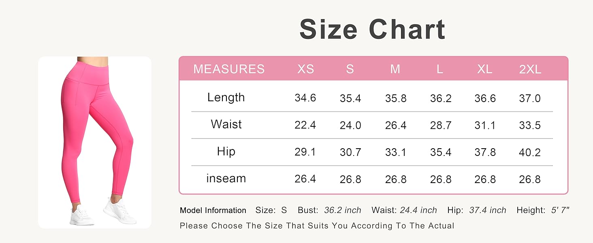Choose the S size column header
The width and height of the screenshot is (593, 243).
pos(350,69)
